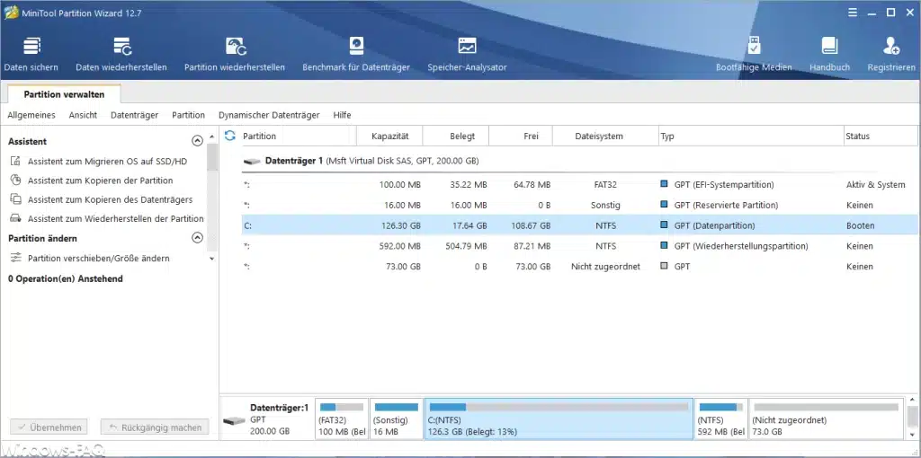Collapse the Assistent section

coord(197,141)
